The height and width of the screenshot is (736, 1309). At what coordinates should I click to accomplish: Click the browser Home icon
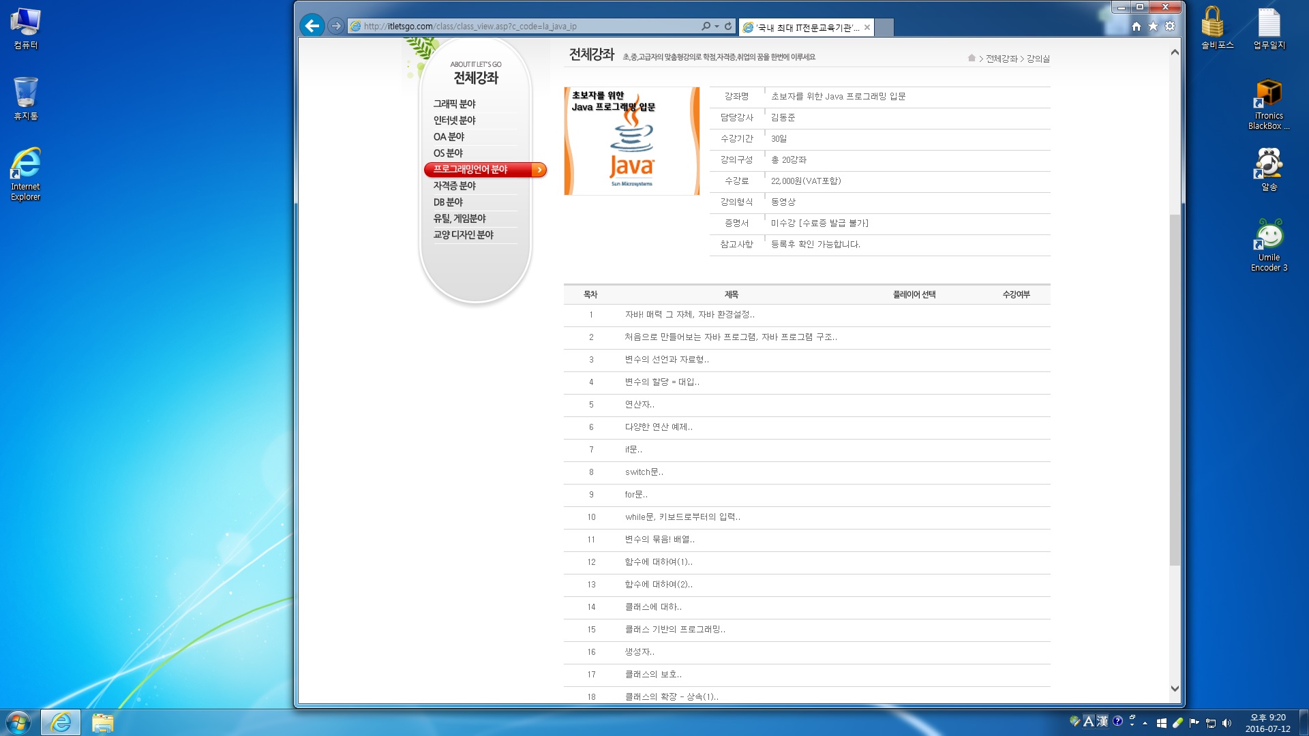click(x=1136, y=27)
